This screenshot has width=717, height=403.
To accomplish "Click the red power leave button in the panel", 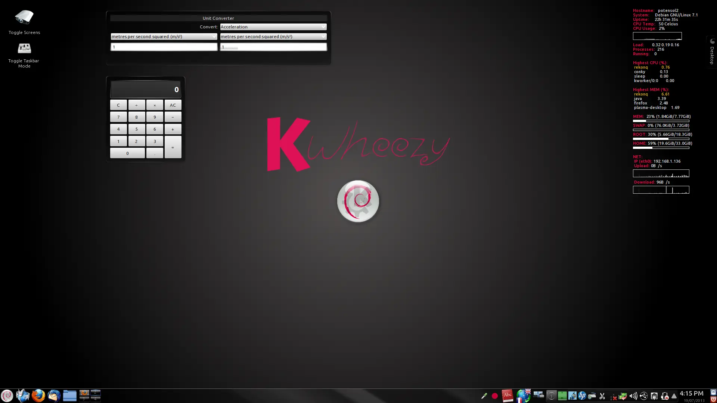I will pos(713,399).
